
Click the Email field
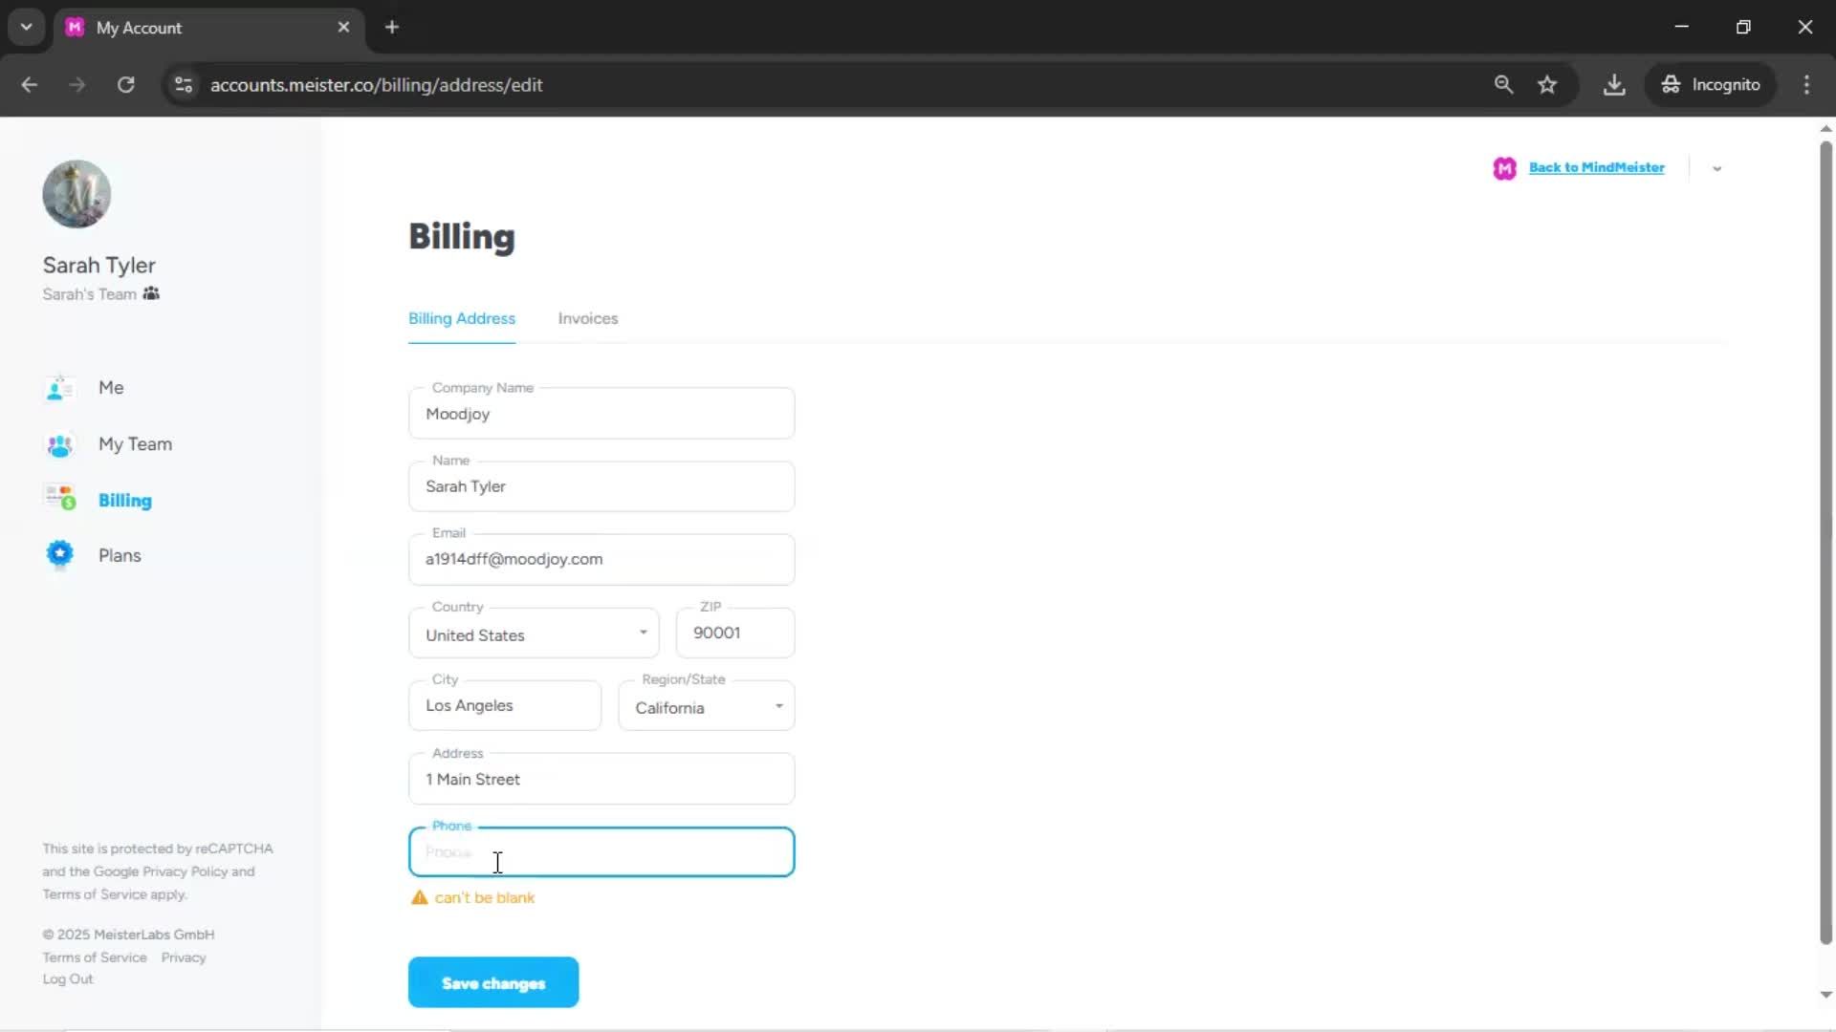tap(601, 559)
